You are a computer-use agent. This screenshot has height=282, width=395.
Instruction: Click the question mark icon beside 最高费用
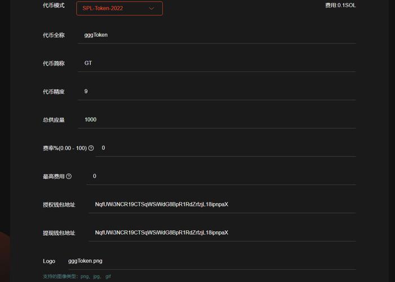click(x=69, y=177)
